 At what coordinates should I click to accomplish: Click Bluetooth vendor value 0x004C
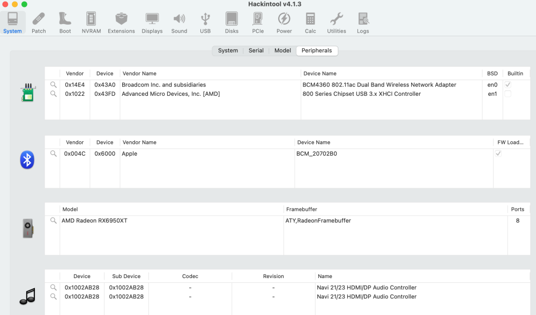75,153
